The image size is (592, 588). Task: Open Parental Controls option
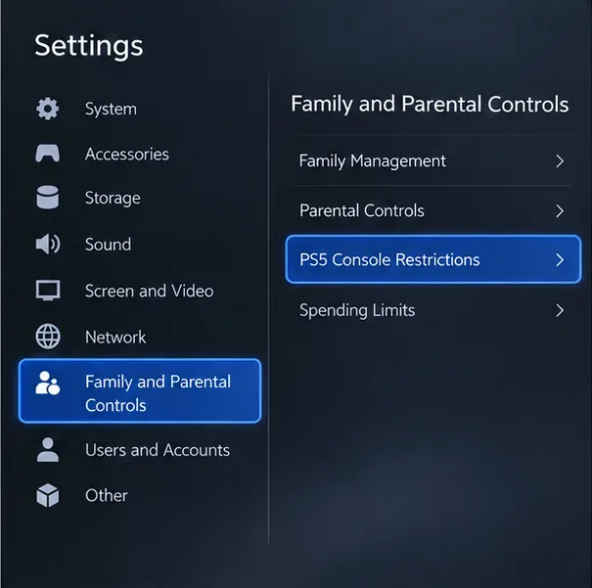[433, 210]
